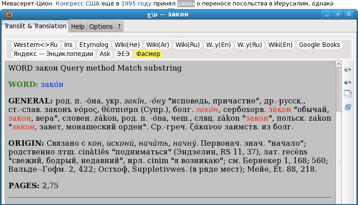Click the Firefox icon in title bar
Image resolution: width=358 pixels, height=205 pixels.
point(9,14)
